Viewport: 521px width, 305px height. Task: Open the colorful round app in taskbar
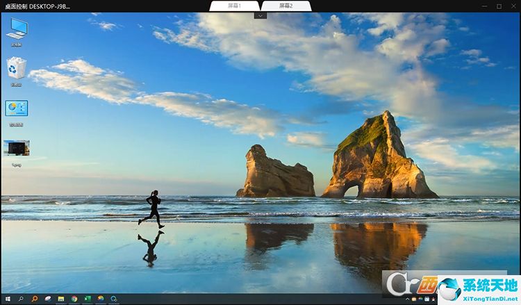(101, 298)
